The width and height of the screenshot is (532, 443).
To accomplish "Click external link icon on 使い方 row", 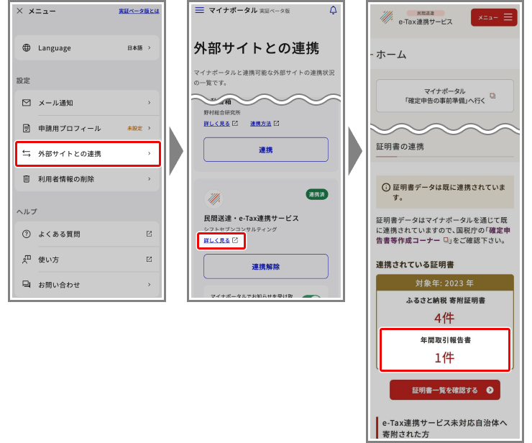I will pyautogui.click(x=149, y=260).
